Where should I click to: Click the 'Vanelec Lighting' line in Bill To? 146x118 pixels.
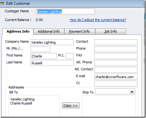point(22,99)
